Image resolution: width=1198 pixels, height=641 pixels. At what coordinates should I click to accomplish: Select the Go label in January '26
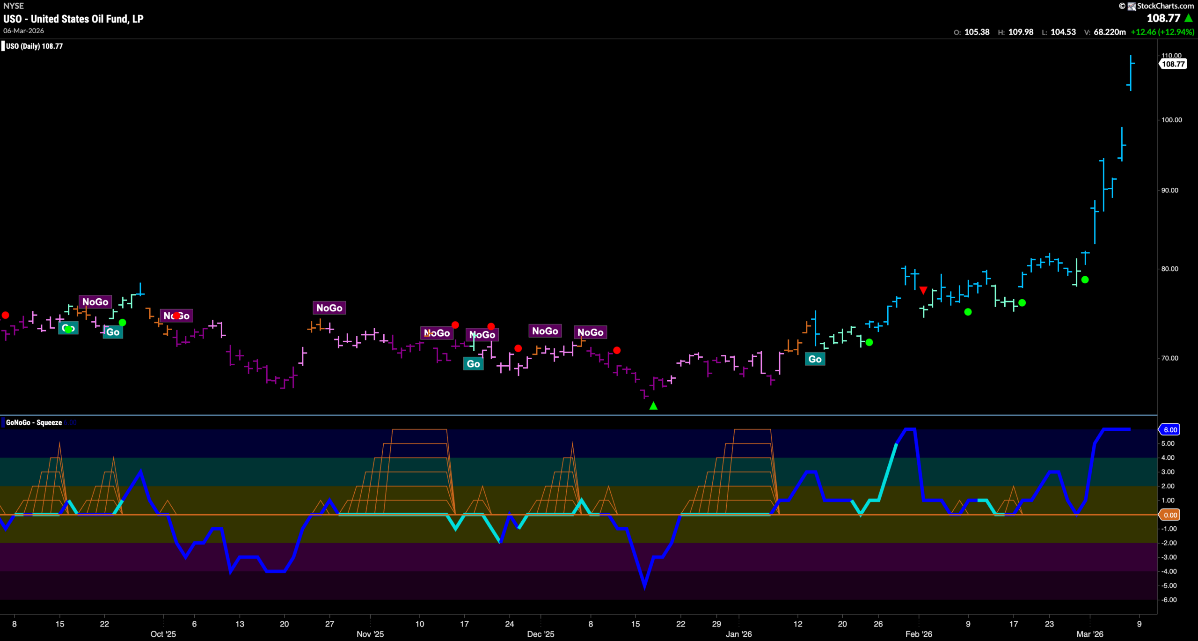pos(815,359)
